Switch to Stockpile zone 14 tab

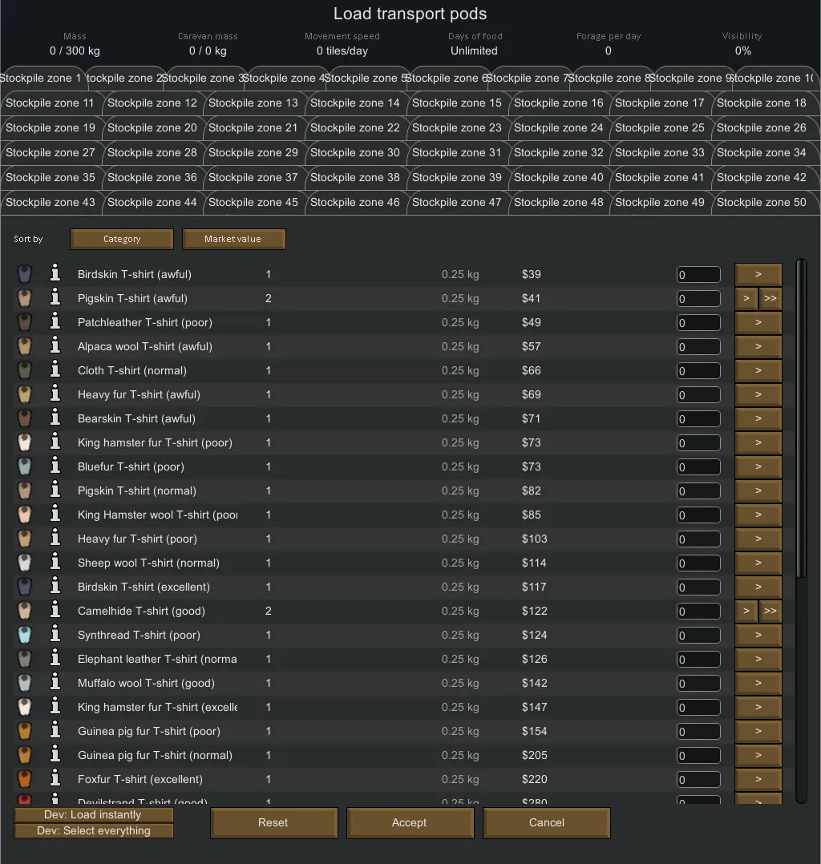(x=354, y=103)
